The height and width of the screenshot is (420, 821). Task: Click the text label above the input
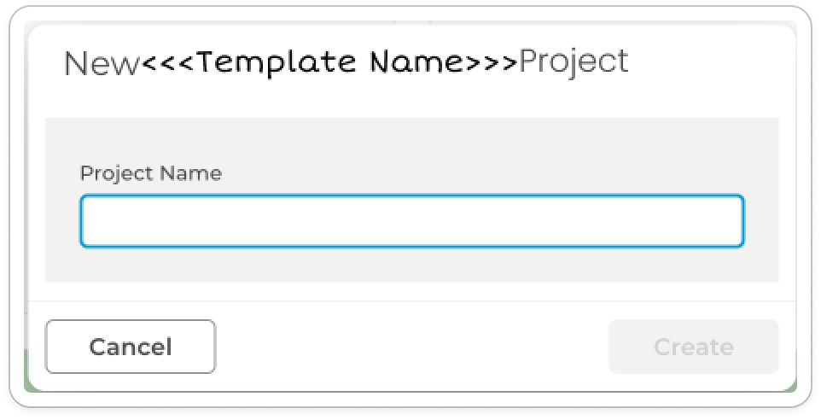pyautogui.click(x=150, y=173)
